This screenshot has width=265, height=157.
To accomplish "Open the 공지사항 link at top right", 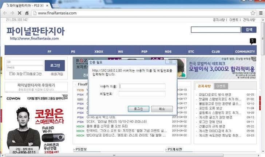I will click(219, 20).
